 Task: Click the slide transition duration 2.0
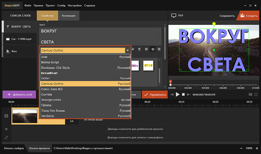tap(72, 121)
